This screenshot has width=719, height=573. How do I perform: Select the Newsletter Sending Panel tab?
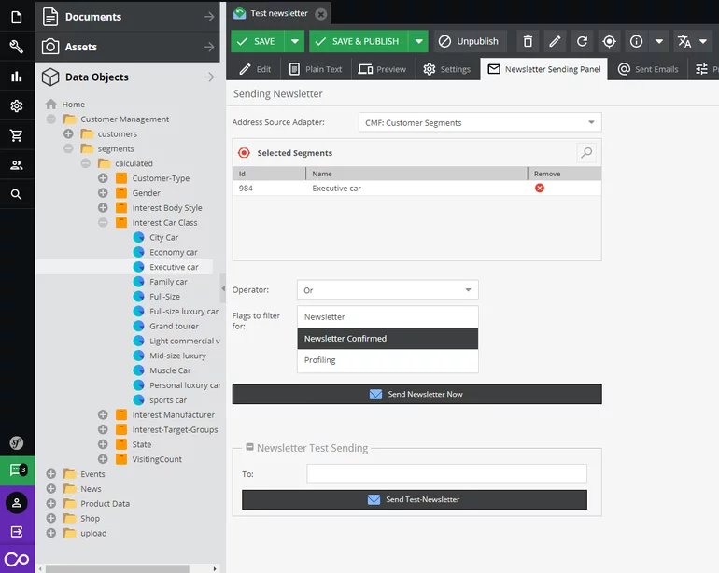(543, 69)
